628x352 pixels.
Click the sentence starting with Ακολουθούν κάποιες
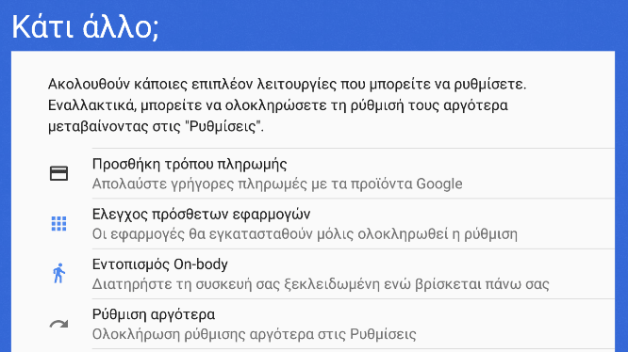(x=287, y=85)
